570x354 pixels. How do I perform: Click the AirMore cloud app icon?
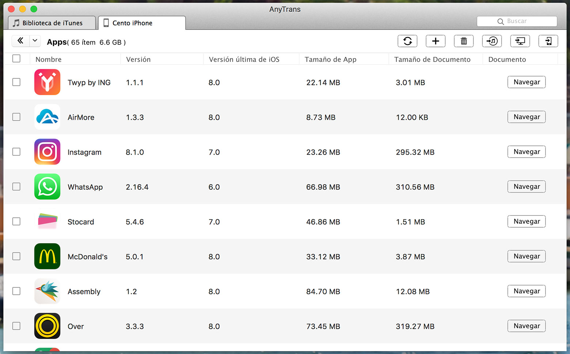[47, 117]
